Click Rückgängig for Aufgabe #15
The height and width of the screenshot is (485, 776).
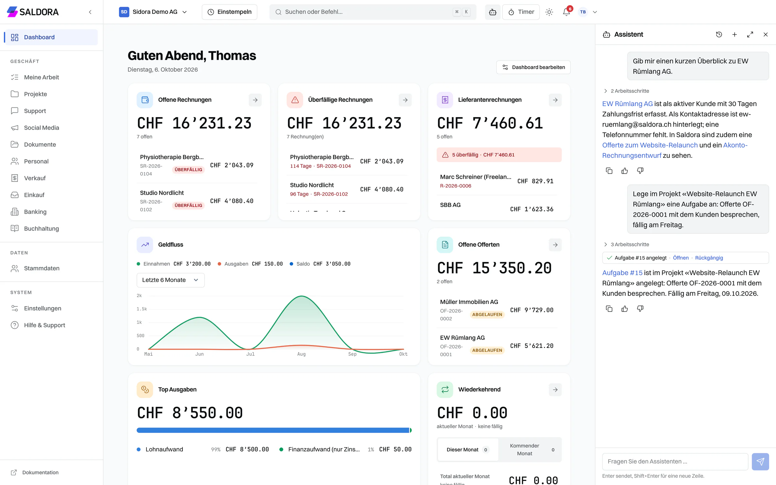click(x=709, y=258)
